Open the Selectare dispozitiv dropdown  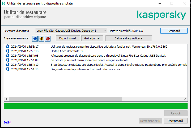pos(71,31)
